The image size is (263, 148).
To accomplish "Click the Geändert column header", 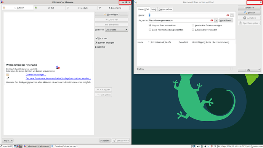I will pyautogui.click(x=185, y=42).
